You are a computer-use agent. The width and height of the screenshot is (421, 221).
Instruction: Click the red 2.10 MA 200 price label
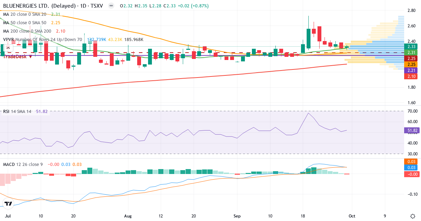tap(411, 76)
